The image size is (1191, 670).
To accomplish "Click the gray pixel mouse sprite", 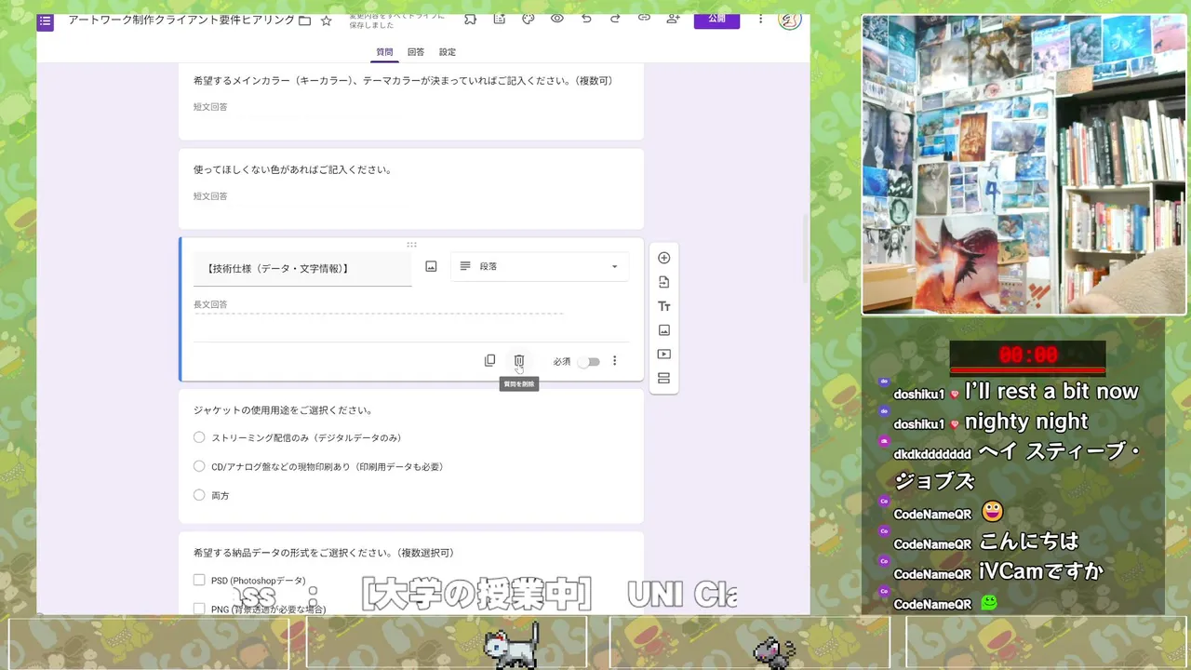I will point(773,652).
